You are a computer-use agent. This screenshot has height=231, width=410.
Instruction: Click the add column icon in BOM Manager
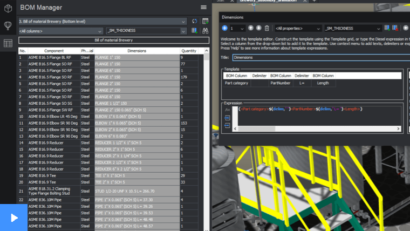click(194, 31)
